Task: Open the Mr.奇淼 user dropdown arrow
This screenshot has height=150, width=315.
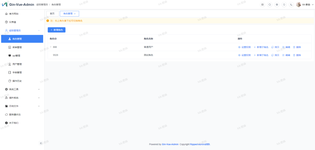Action: coord(313,5)
